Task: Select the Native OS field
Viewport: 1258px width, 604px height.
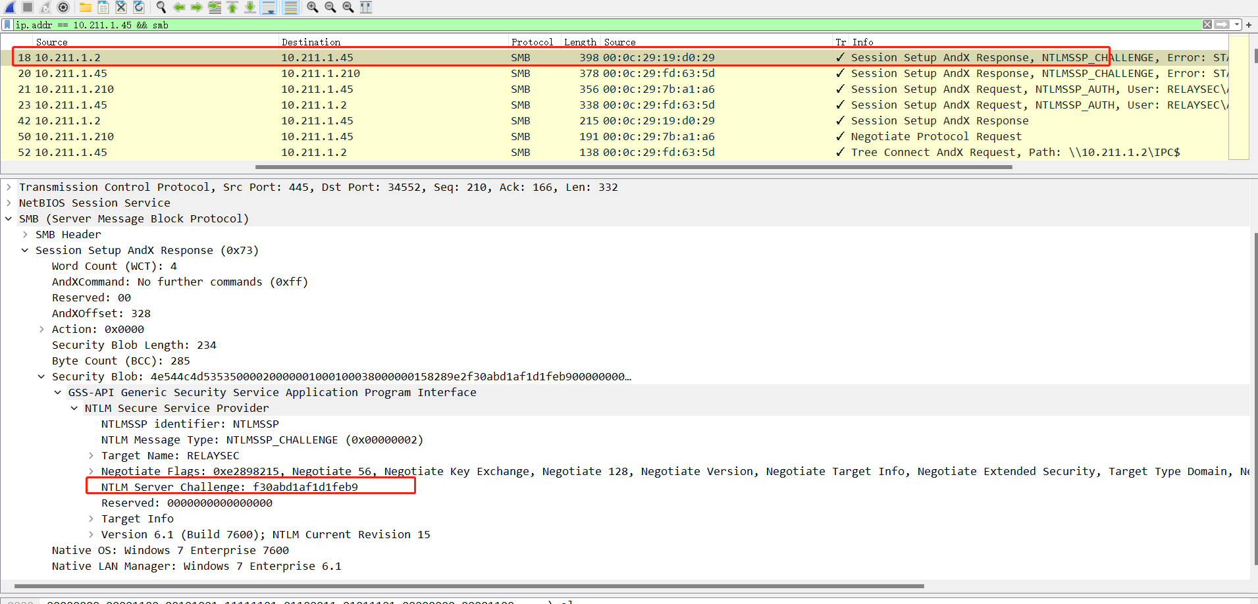Action: pyautogui.click(x=170, y=550)
